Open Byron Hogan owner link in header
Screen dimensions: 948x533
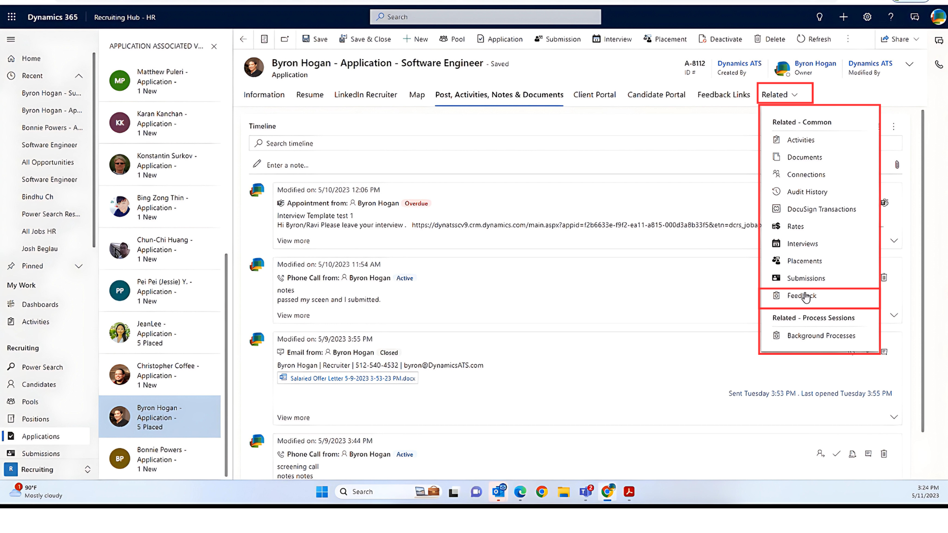815,63
